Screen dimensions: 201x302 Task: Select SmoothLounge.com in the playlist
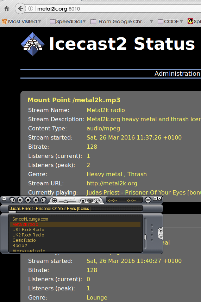pos(30,219)
